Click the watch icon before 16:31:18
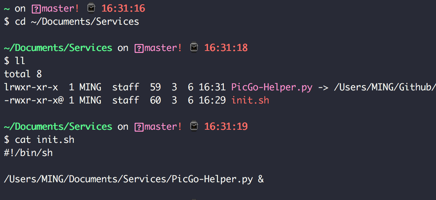 click(194, 48)
